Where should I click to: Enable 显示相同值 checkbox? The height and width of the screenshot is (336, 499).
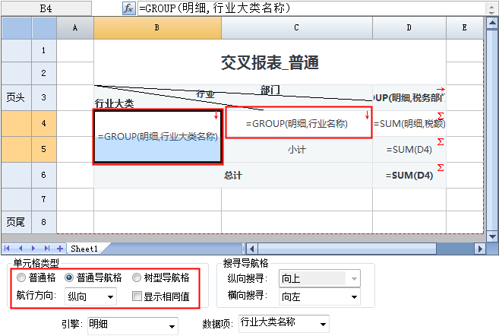(x=137, y=296)
